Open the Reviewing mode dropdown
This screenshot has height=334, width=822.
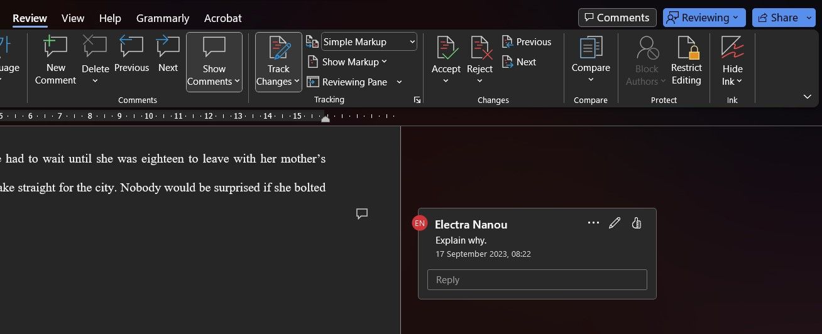704,18
